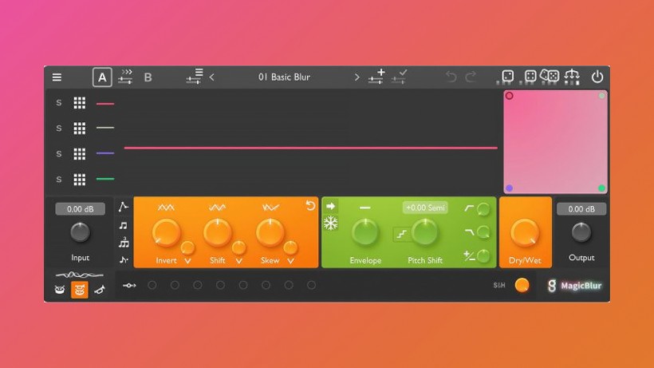Switch to preset slot B
Screen dimensions: 654x368
148,77
